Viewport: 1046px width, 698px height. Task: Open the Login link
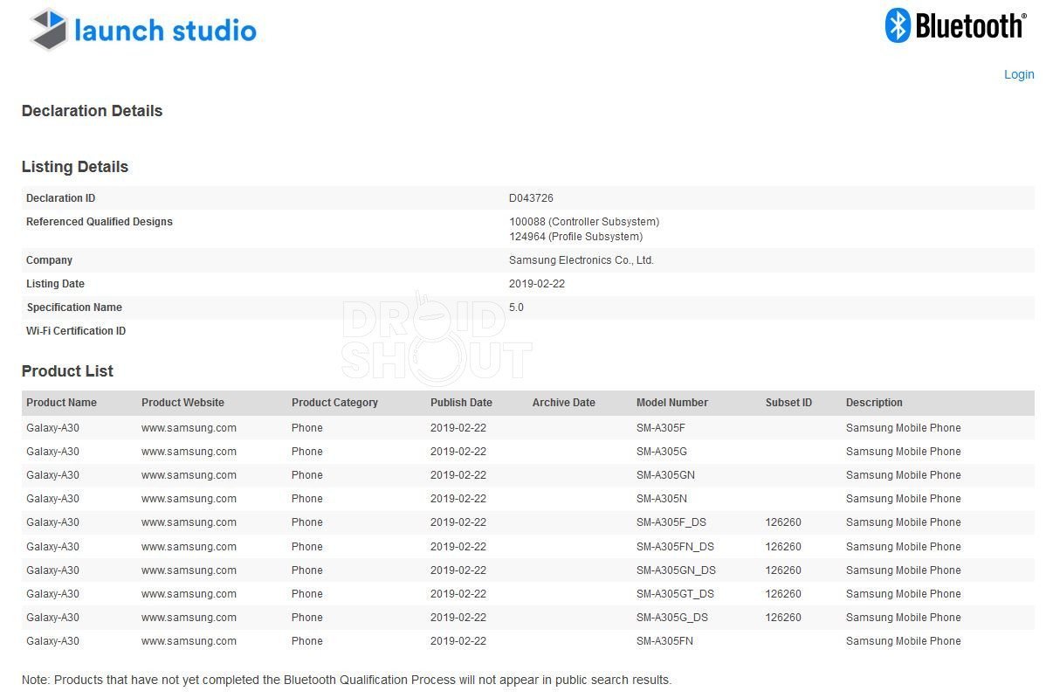[1019, 74]
